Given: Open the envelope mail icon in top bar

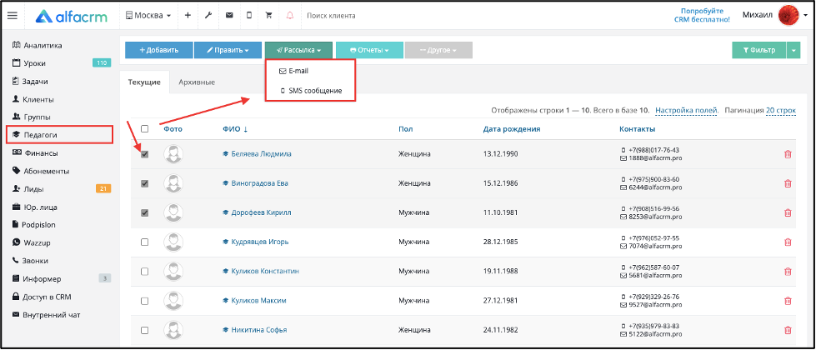Looking at the screenshot, I should click(229, 16).
